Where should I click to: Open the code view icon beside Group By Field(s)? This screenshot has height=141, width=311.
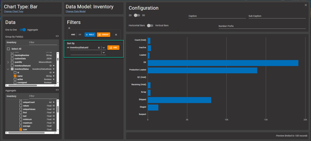(57, 36)
